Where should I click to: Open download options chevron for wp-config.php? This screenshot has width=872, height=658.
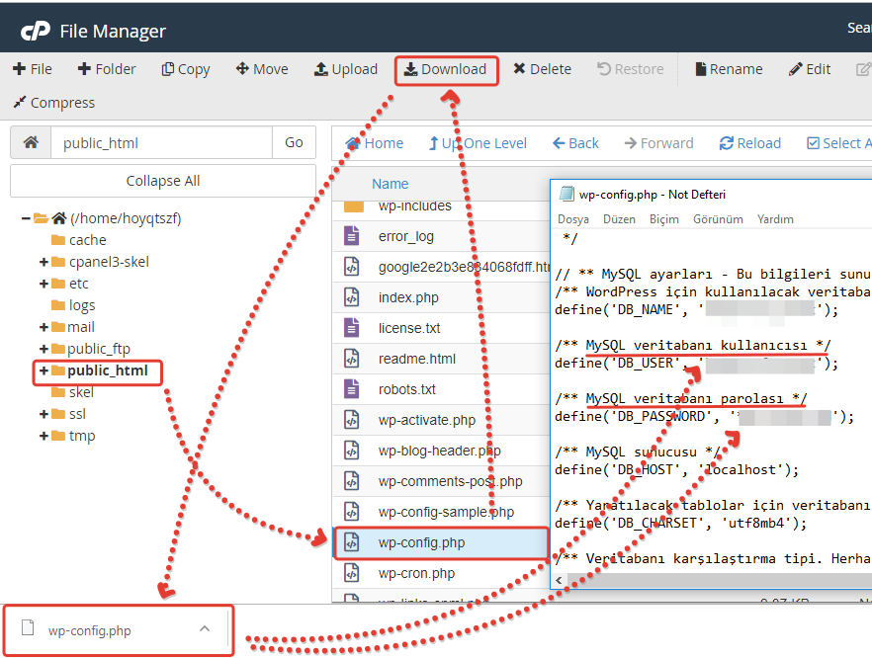point(204,629)
